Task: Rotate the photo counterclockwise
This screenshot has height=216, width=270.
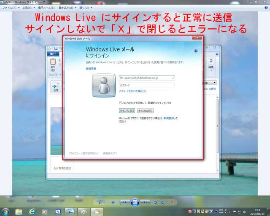Action: tap(156, 202)
